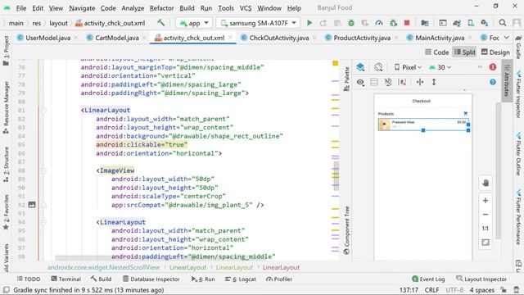Viewport: 524px width, 295px height.
Task: Open the app run configuration dropdown
Action: tap(194, 23)
